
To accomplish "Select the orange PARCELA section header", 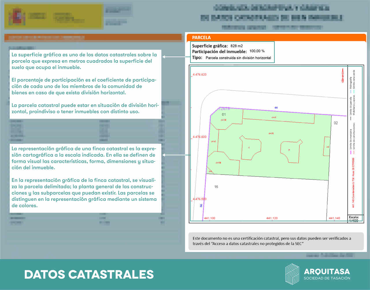I will point(276,38).
